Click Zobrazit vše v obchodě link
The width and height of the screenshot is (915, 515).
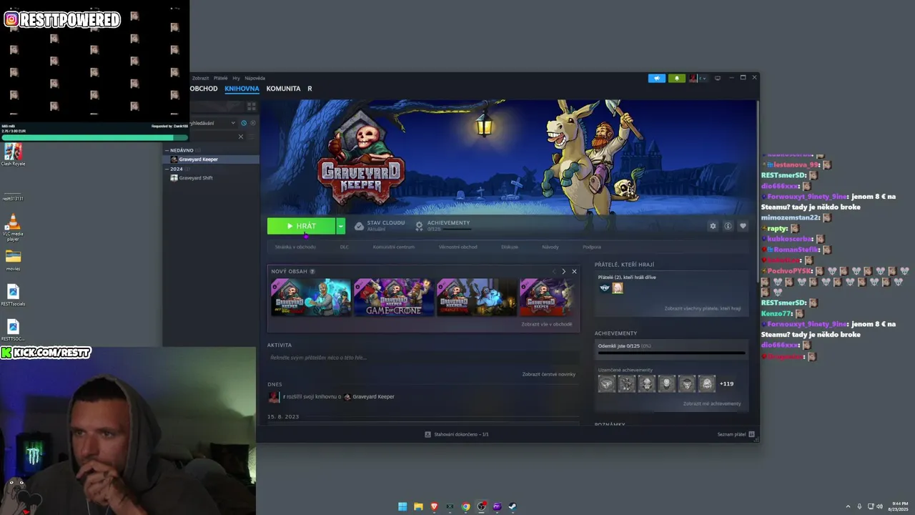[547, 324]
